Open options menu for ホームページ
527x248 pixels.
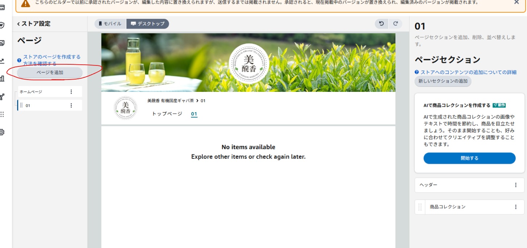click(71, 92)
